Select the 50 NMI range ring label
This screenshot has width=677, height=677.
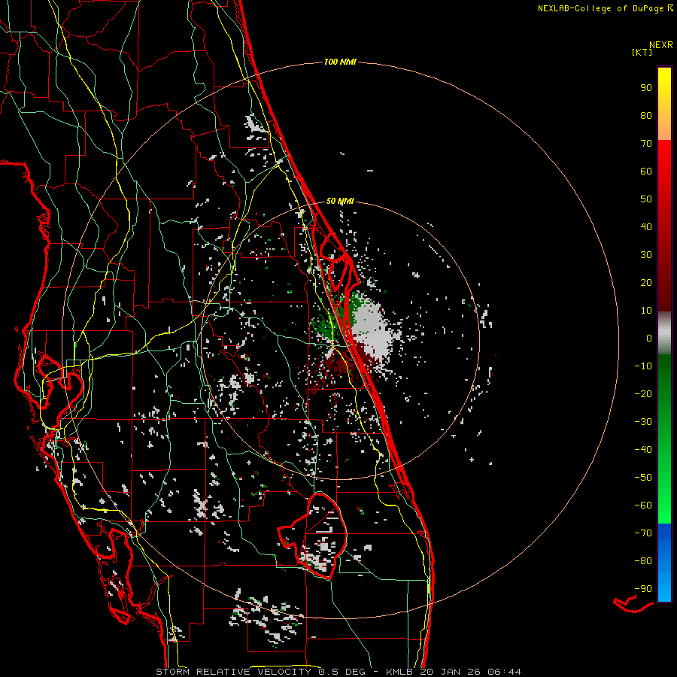340,202
